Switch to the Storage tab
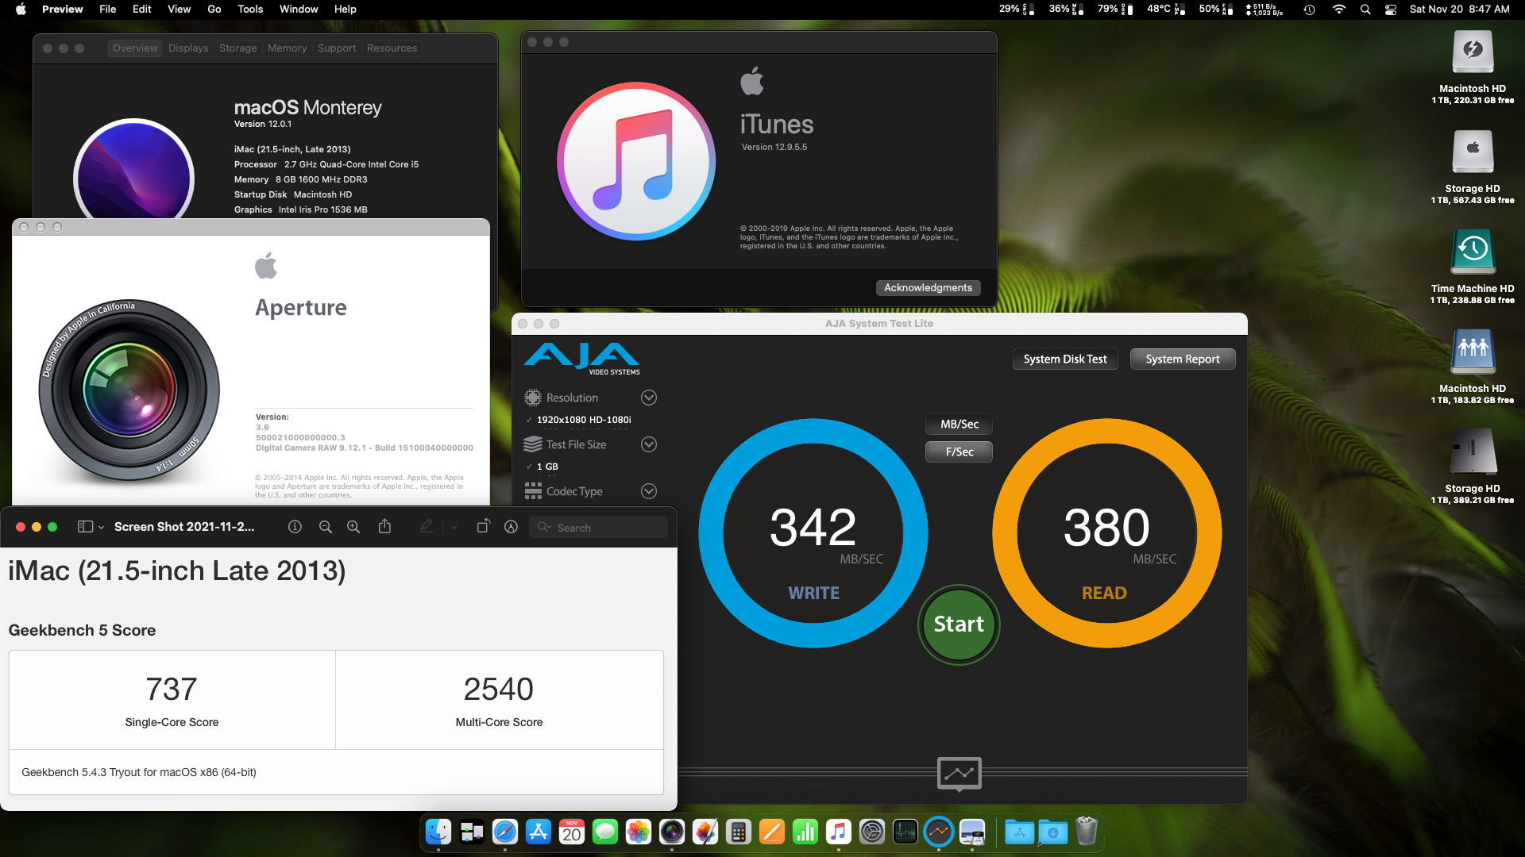The height and width of the screenshot is (857, 1525). point(237,48)
